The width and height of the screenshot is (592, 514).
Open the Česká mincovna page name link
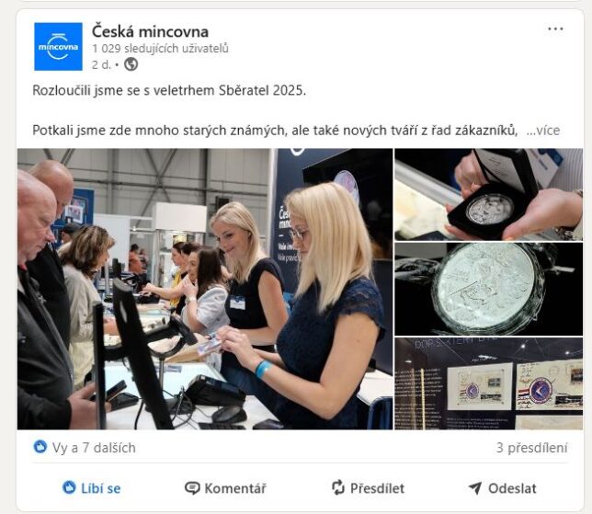150,31
